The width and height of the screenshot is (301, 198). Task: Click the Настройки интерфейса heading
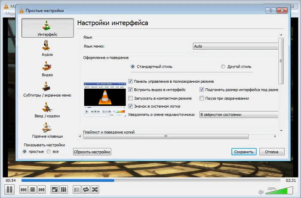[x=113, y=23]
